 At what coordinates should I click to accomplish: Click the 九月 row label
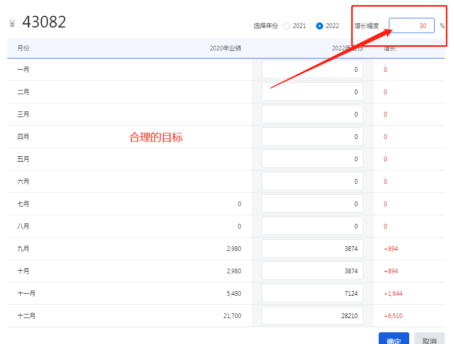point(23,248)
